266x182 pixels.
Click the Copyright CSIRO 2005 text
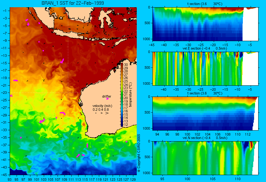coord(139,153)
